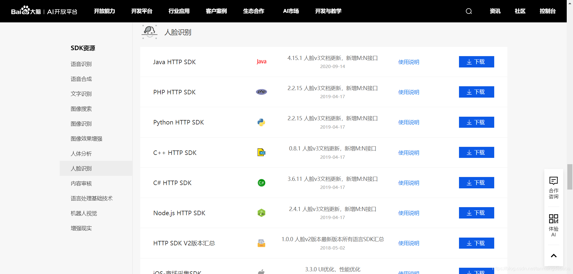573x274 pixels.
Task: Select 语音识别 in the SDK sidebar
Action: pos(81,64)
